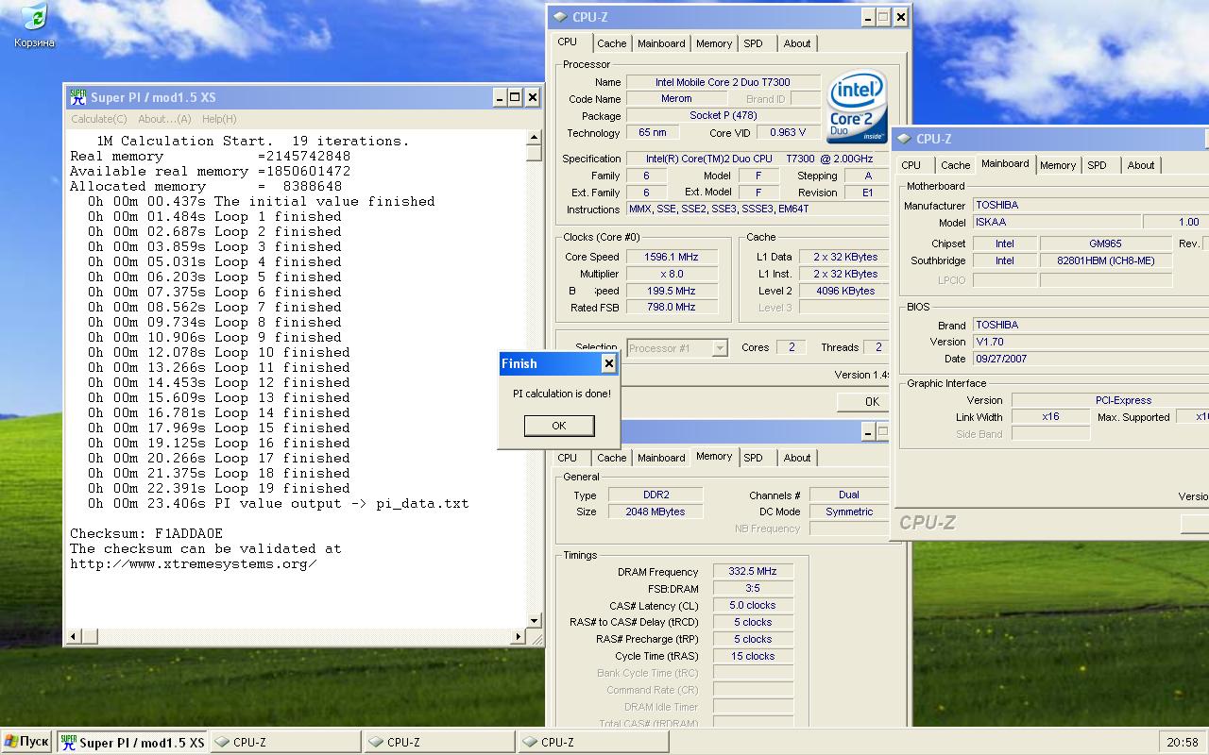Minimize the Super PI window
Screen dimensions: 1209x755
tap(499, 97)
